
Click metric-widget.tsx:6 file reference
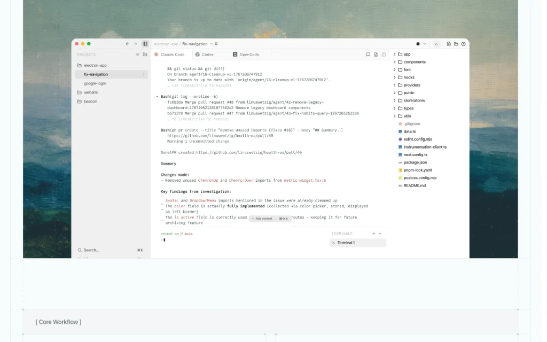point(305,181)
